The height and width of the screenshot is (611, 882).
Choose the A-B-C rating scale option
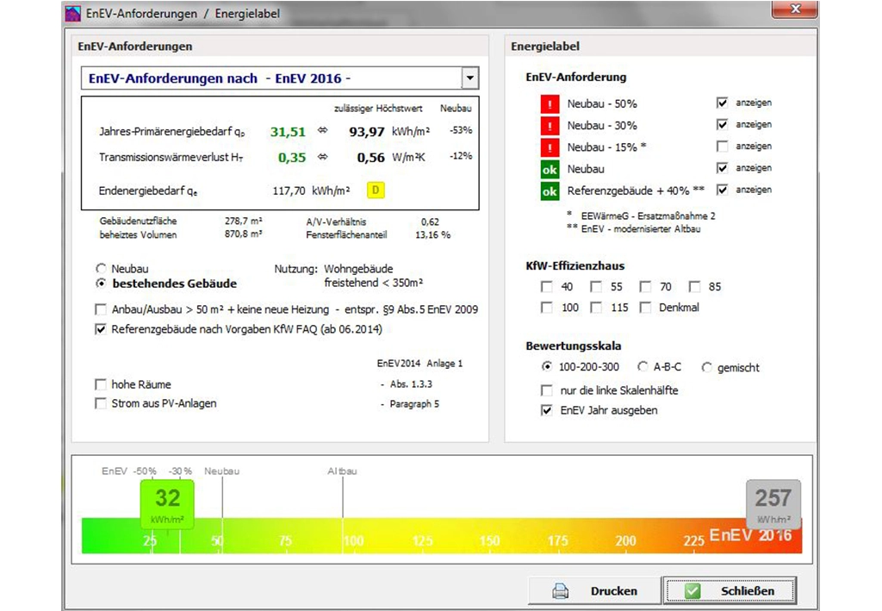643,367
